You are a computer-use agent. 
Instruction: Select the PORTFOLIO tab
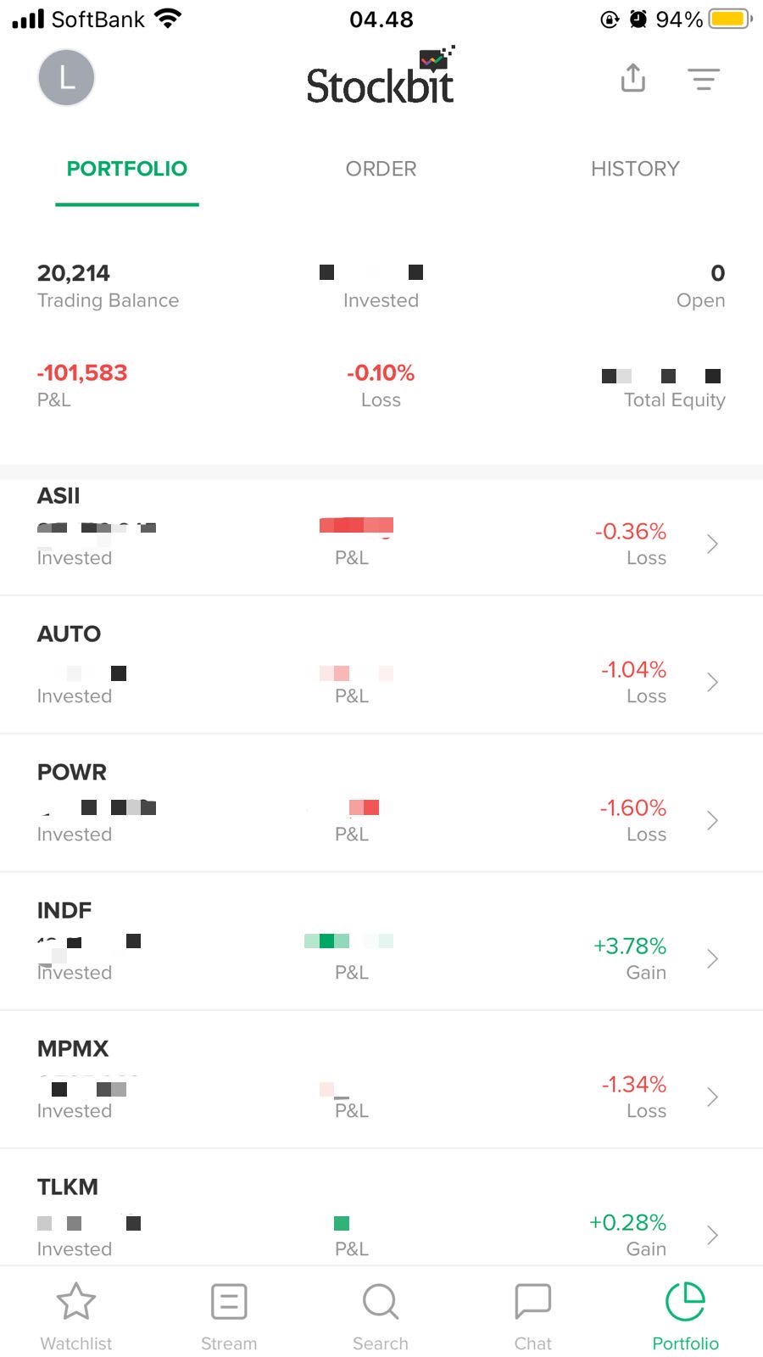[x=127, y=169]
